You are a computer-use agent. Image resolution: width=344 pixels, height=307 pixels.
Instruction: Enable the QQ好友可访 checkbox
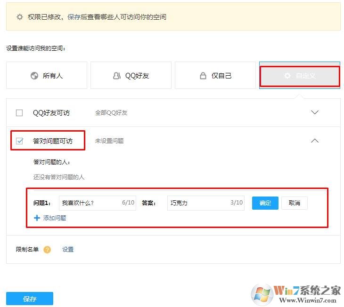click(x=19, y=113)
